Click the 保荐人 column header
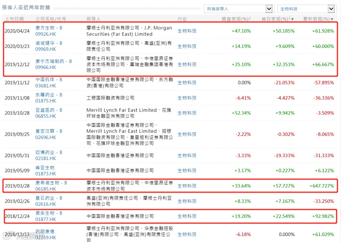The height and width of the screenshot is (242, 341). click(93, 19)
